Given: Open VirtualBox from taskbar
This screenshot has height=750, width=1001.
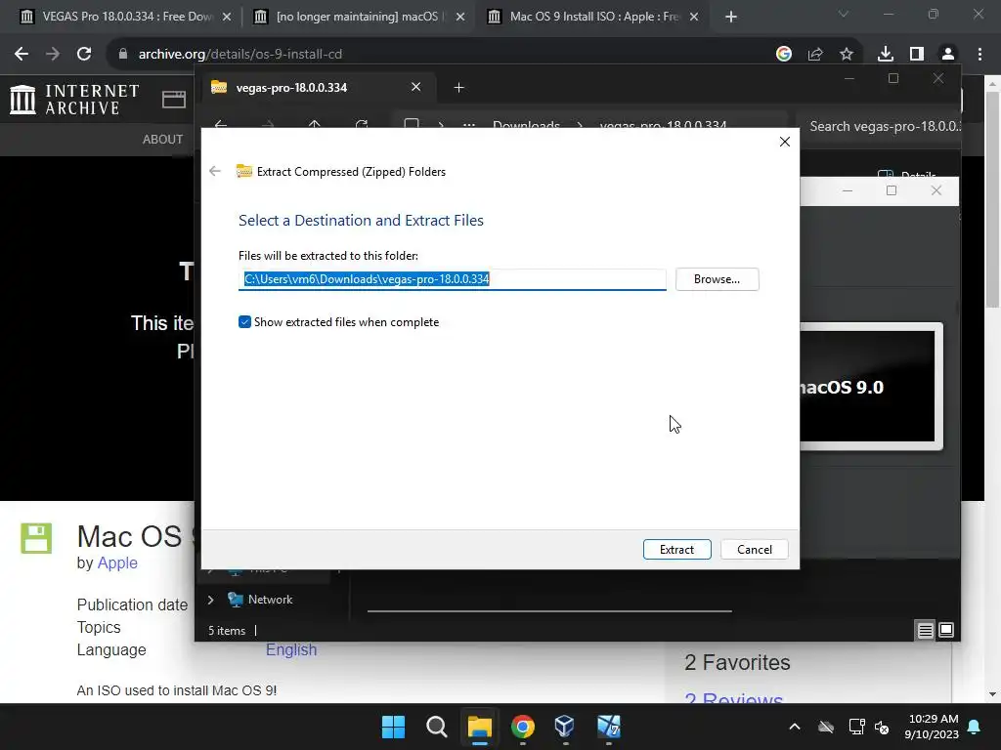Looking at the screenshot, I should point(565,727).
